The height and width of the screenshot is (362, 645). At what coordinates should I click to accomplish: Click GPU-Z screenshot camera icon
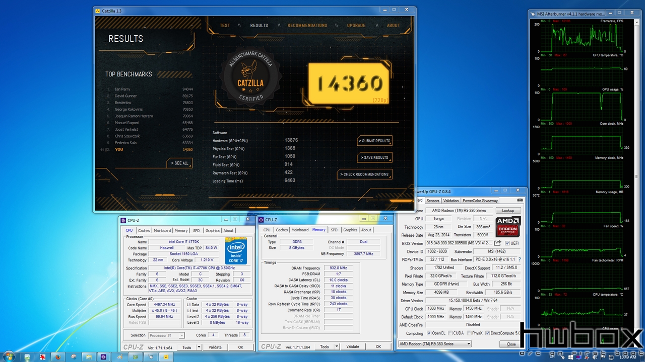[x=519, y=200]
